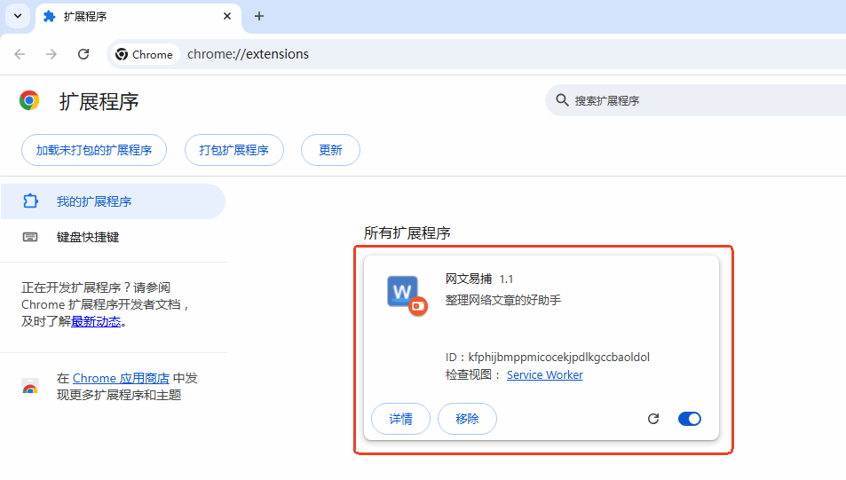846x480 pixels.
Task: Disable the 网文易捕 extension toggle
Action: coord(689,419)
